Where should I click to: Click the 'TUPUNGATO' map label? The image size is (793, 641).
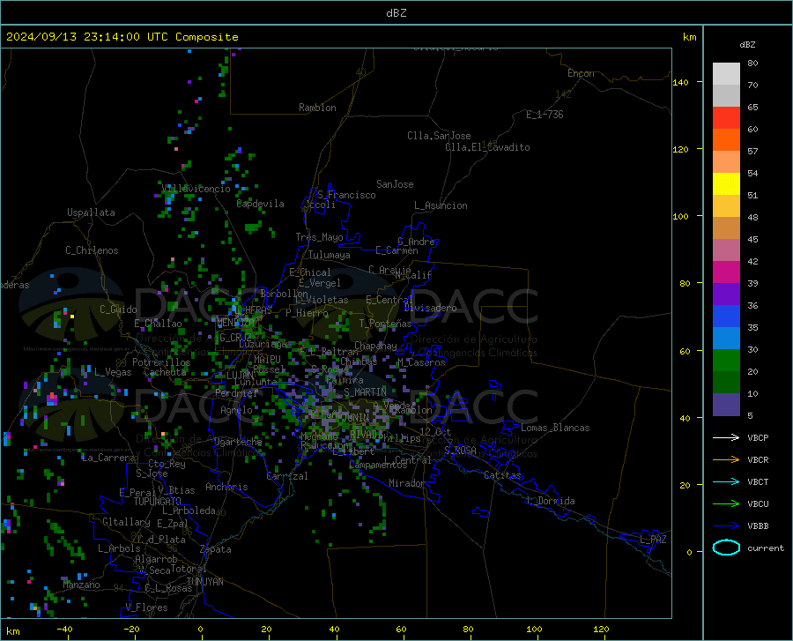pos(158,502)
